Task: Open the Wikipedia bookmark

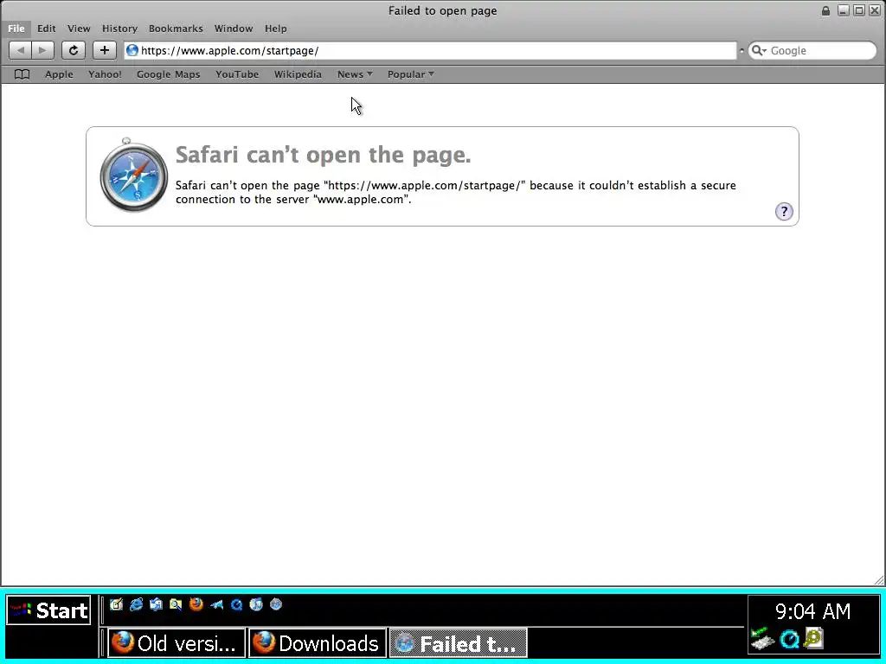Action: [x=298, y=74]
